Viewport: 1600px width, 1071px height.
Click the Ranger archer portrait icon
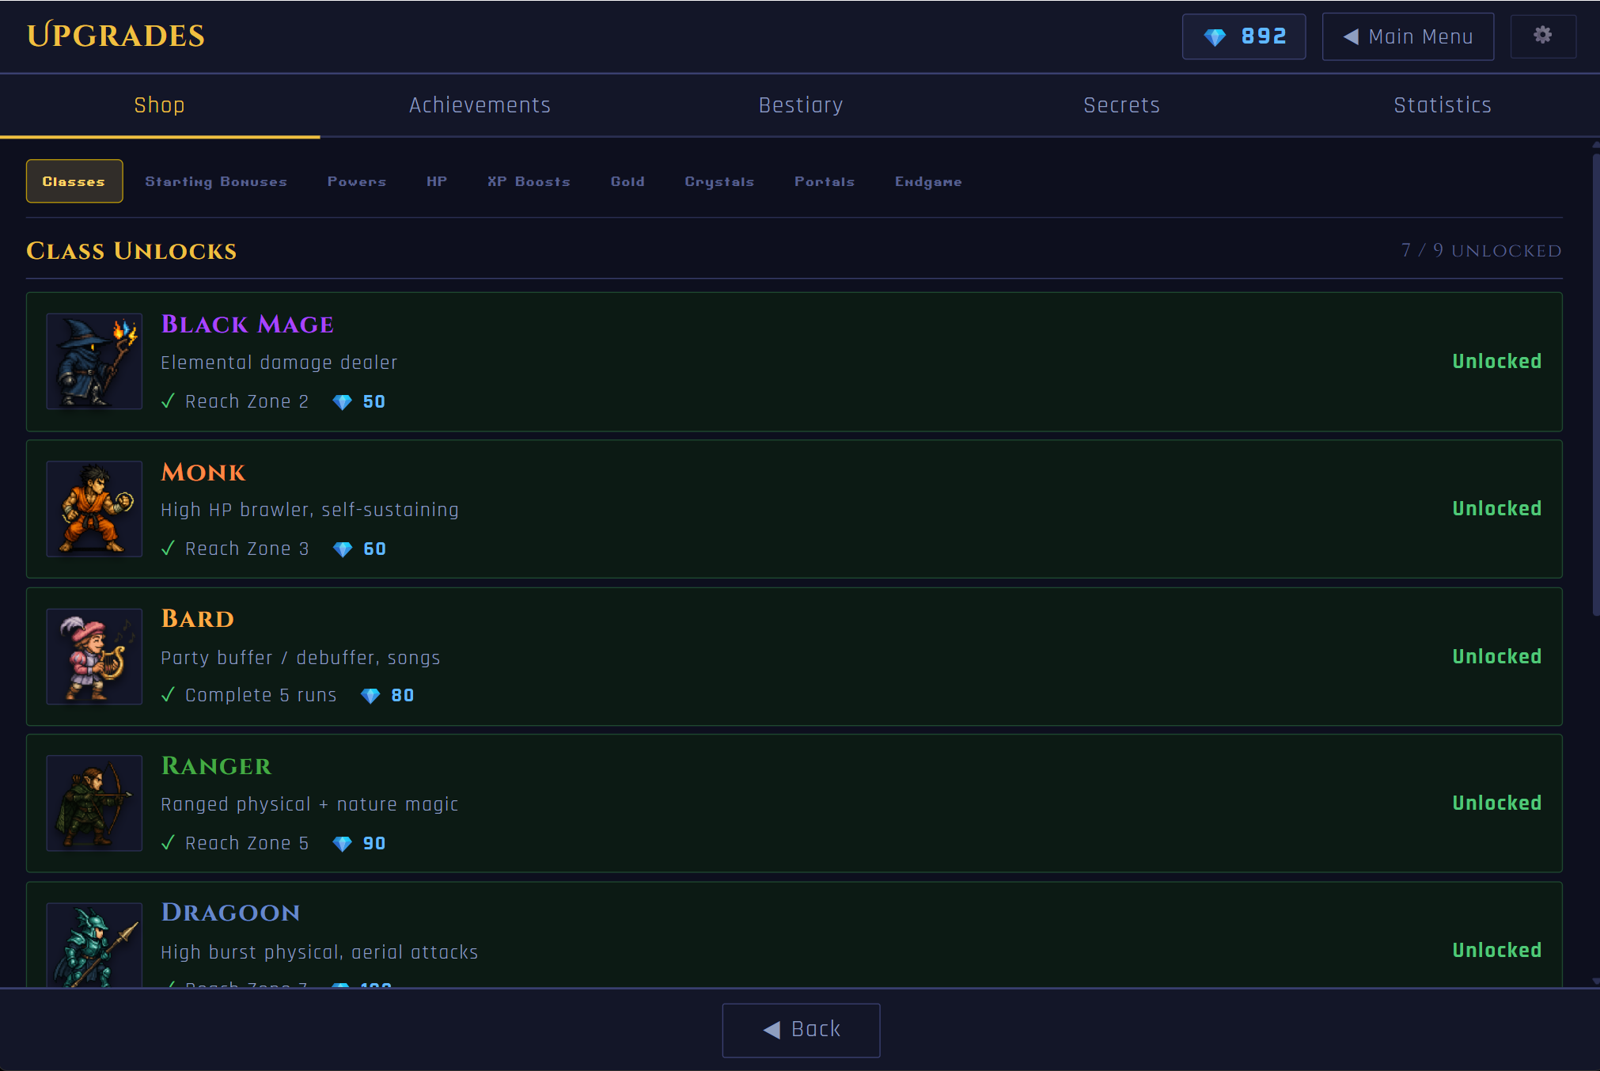click(94, 803)
